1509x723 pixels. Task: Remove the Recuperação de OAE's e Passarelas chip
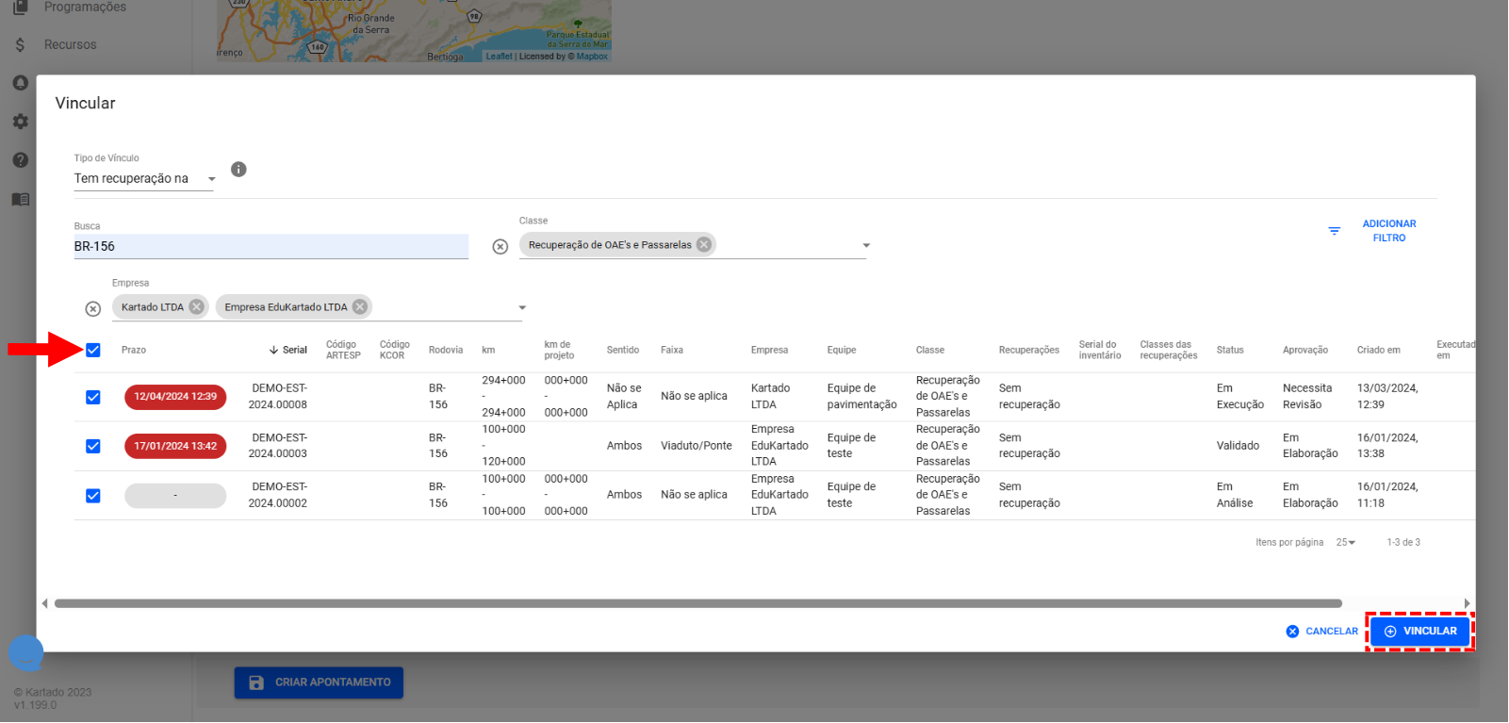[704, 245]
